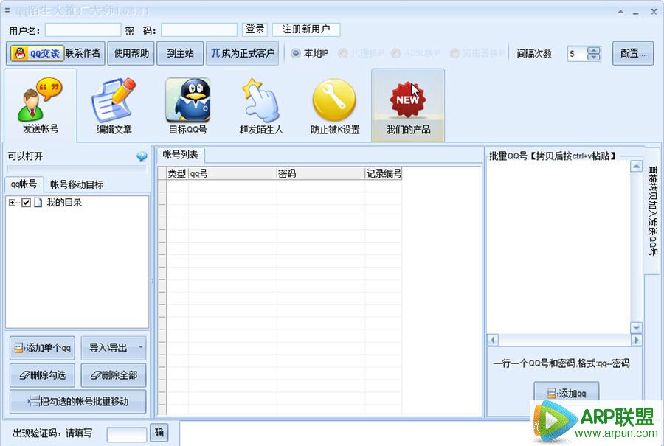Focus the 验证码 captcha input field

[x=127, y=434]
